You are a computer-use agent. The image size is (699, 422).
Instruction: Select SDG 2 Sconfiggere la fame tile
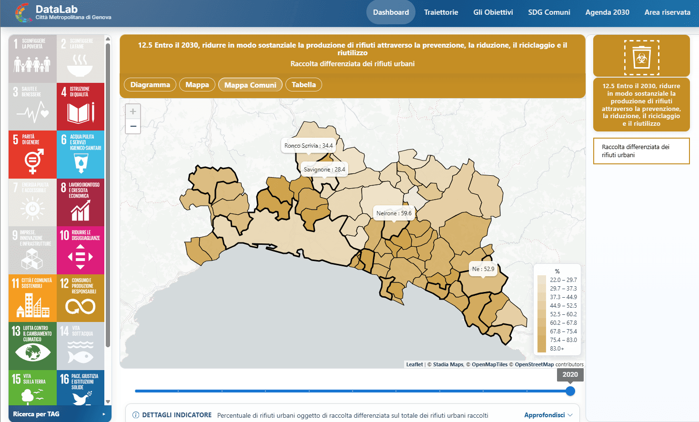pyautogui.click(x=81, y=59)
